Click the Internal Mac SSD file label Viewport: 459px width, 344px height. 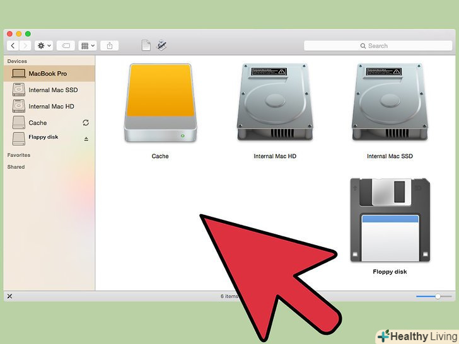pyautogui.click(x=390, y=156)
